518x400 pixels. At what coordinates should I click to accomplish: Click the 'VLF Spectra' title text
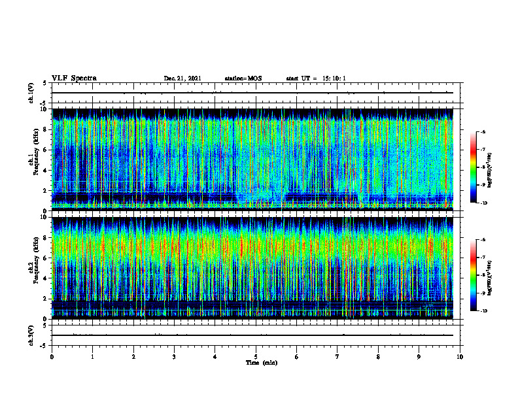pos(74,78)
